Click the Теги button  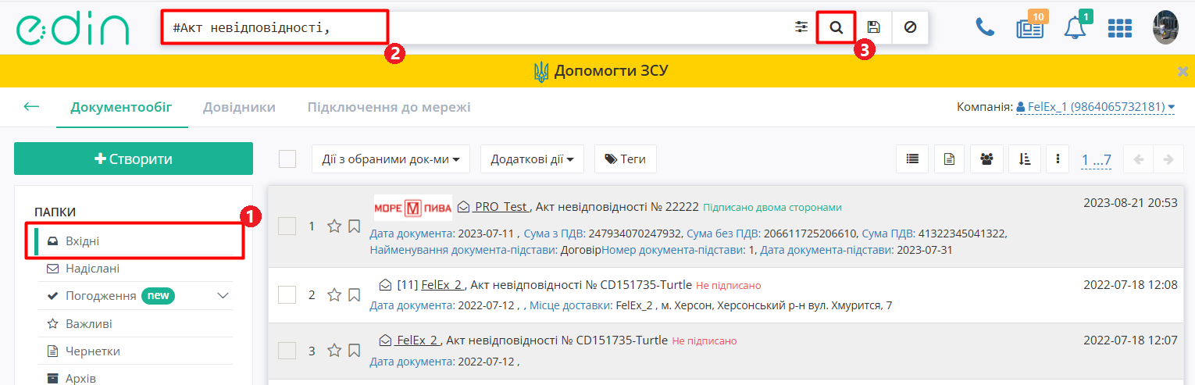click(x=626, y=159)
